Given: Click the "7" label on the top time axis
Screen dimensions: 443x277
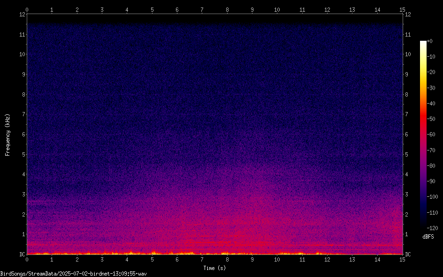Looking at the screenshot, I should click(202, 9).
